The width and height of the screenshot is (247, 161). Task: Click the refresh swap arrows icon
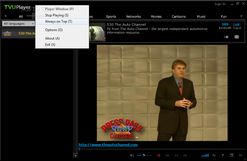point(214,155)
